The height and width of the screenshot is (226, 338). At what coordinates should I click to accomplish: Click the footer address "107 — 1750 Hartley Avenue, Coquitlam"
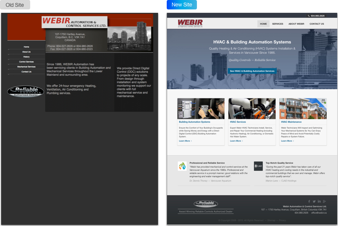[x=294, y=210]
